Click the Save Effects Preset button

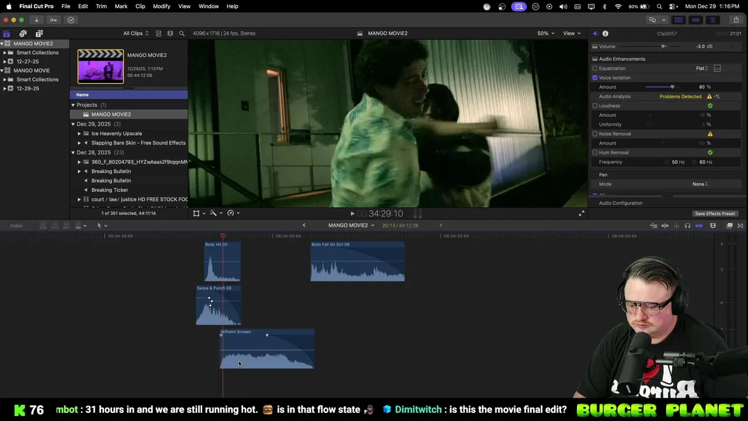point(715,214)
